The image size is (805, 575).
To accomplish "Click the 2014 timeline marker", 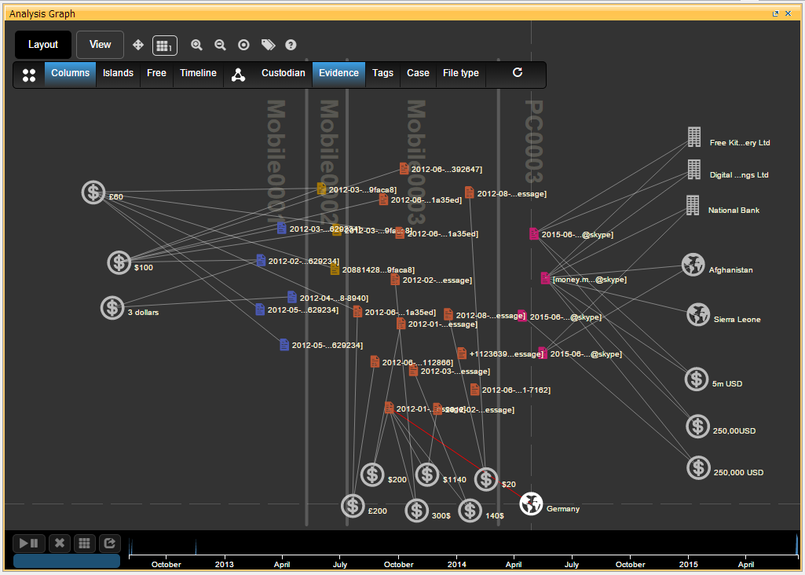I will pyautogui.click(x=456, y=564).
